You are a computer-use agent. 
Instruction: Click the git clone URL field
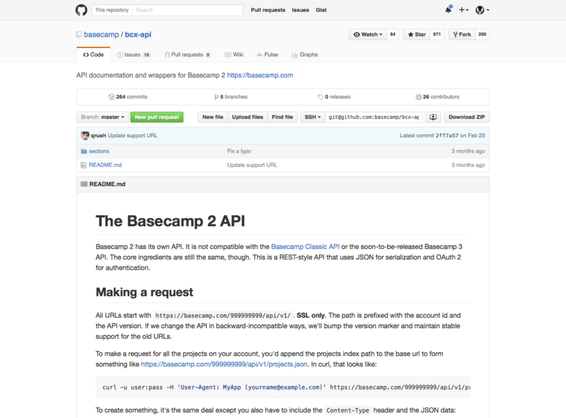(x=374, y=117)
